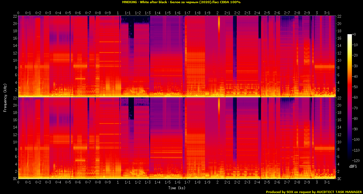The height and width of the screenshot is (194, 363).
Task: Click the yellow FLAC file title text
Action: coord(181,2)
